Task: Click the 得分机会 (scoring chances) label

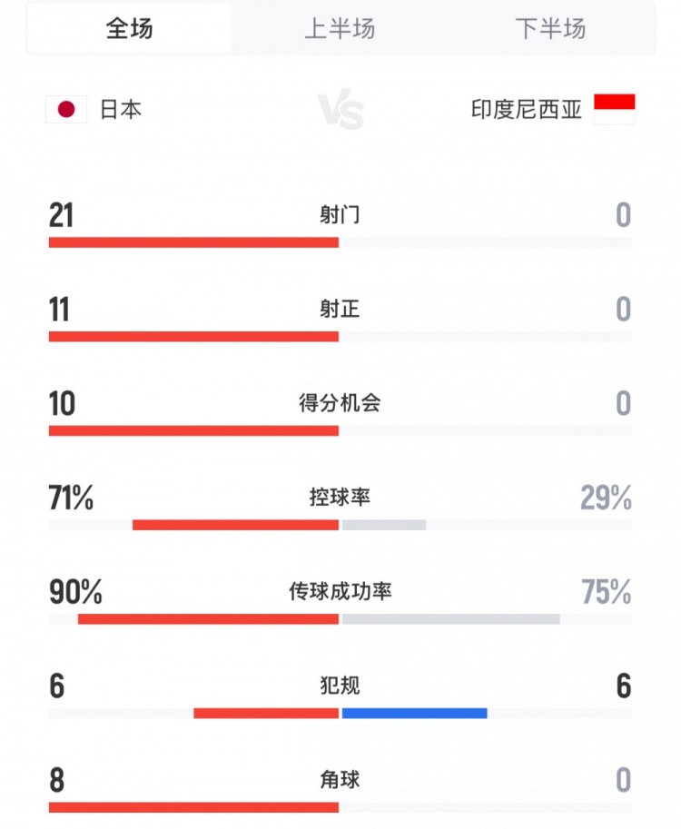Action: tap(340, 404)
